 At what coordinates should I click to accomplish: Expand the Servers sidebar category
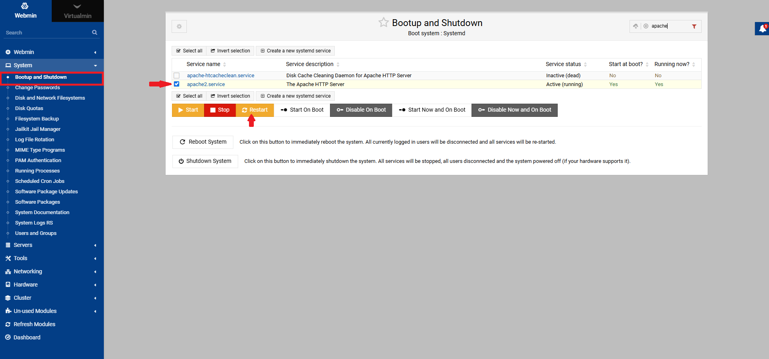[52, 245]
